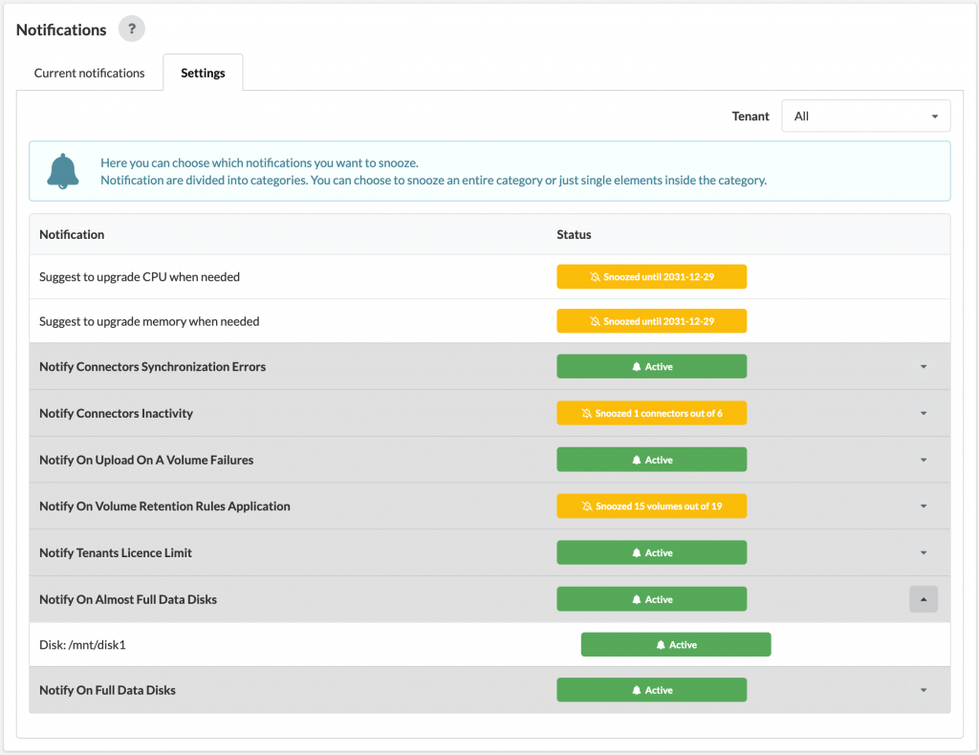Toggle Snoozed 1 connectors out of 6 status
Viewport: 979px width, 755px height.
[651, 413]
